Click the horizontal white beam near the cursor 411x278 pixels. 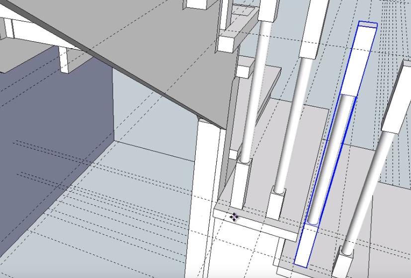click(x=258, y=223)
